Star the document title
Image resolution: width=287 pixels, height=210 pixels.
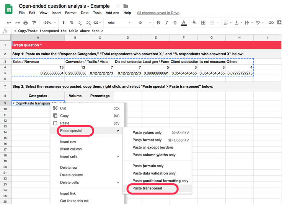pyautogui.click(x=118, y=6)
